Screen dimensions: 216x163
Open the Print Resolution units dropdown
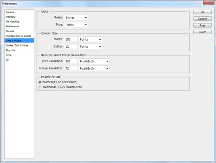pyautogui.click(x=94, y=62)
